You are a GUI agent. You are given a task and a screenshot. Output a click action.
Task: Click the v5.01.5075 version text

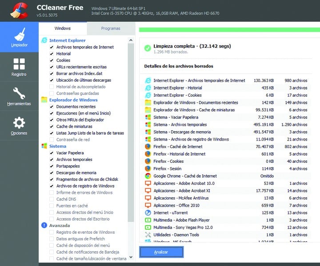(x=47, y=15)
